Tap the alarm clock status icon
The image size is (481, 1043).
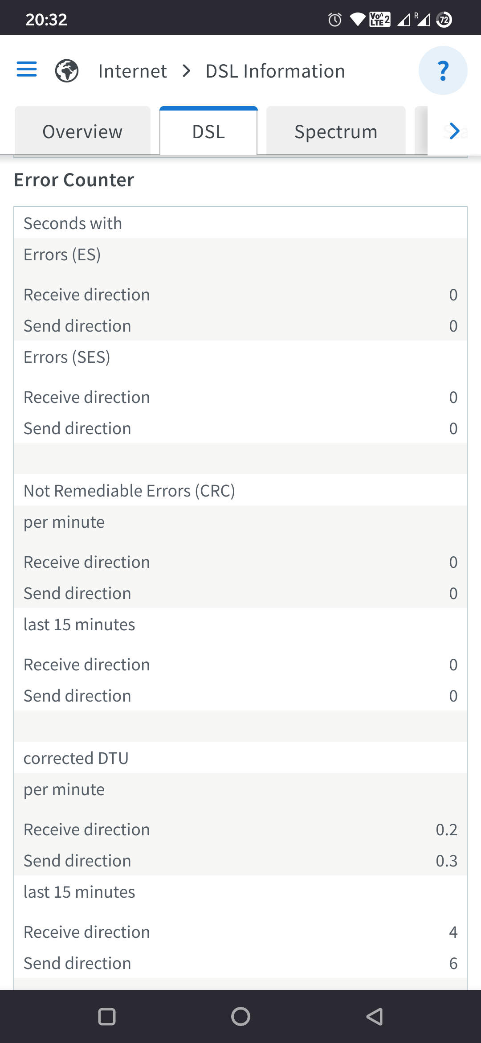click(x=335, y=20)
